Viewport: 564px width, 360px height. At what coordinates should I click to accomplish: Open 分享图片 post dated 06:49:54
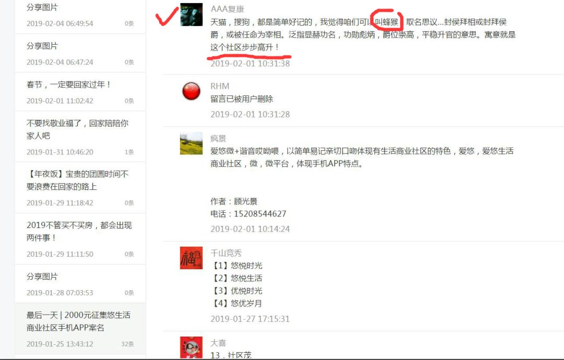coord(80,16)
